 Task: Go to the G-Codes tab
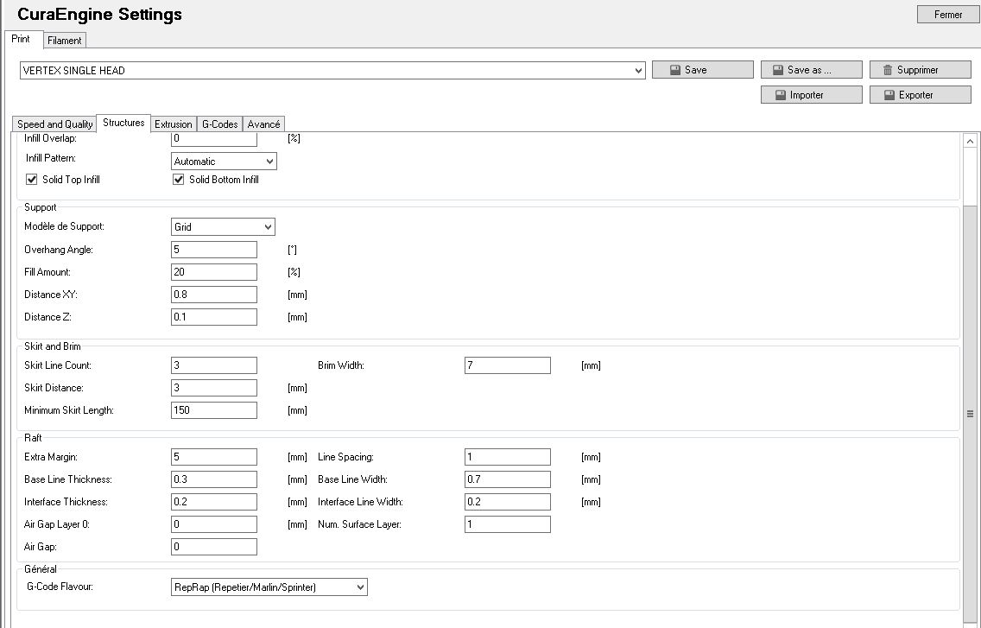[x=219, y=124]
